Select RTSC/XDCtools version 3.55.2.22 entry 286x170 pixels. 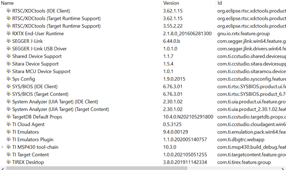(143, 26)
